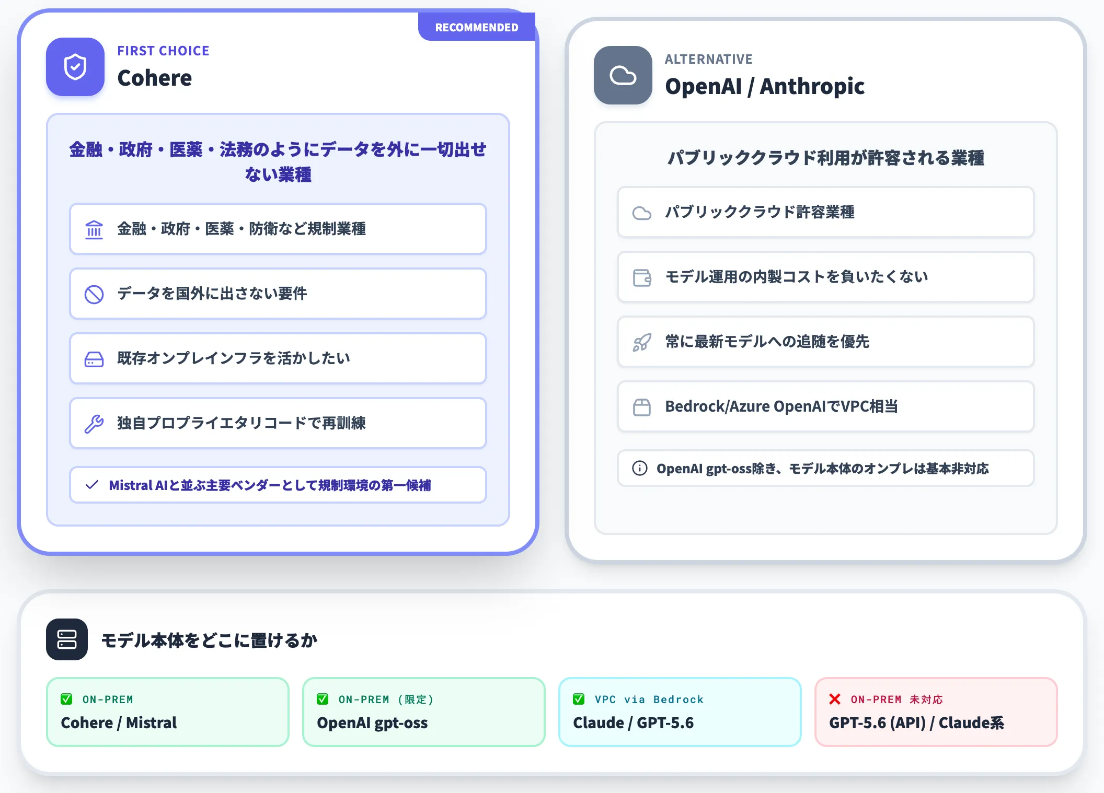
Task: Click the モデル本体をどこに置けるか title
Action: 209,640
